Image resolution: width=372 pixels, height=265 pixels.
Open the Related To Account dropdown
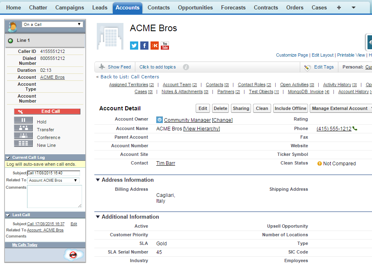click(x=53, y=180)
